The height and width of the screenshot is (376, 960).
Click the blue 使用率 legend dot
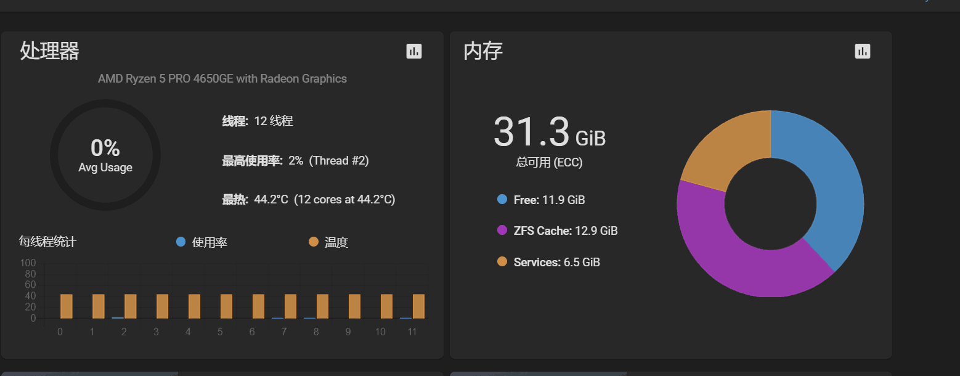point(180,242)
